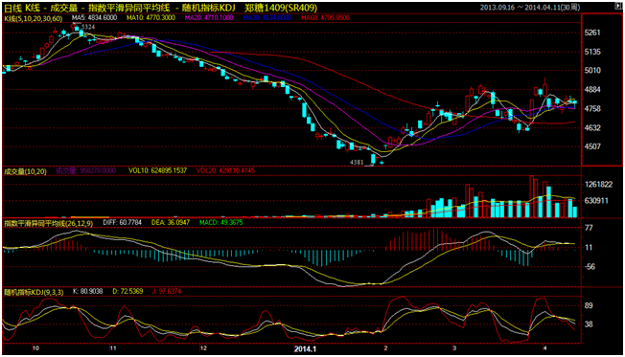Viewport: 625px width, 357px height.
Task: Click the DEA: 36.0947 value
Action: coord(171,222)
